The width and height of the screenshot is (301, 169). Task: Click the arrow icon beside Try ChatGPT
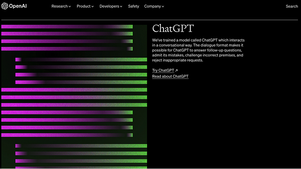176,70
